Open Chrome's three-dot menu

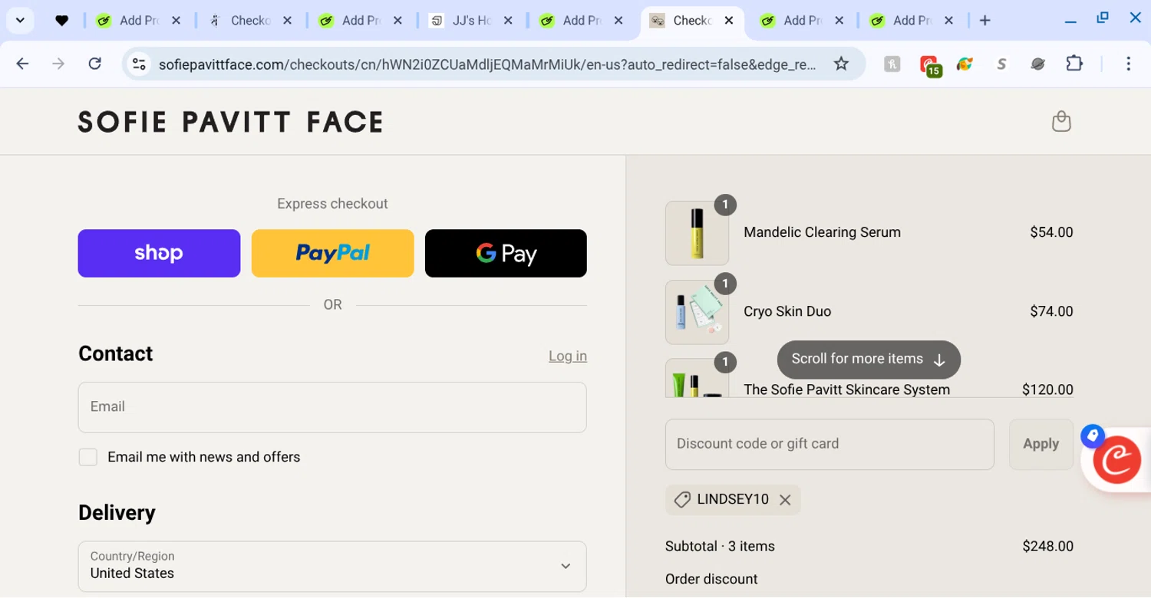point(1128,64)
